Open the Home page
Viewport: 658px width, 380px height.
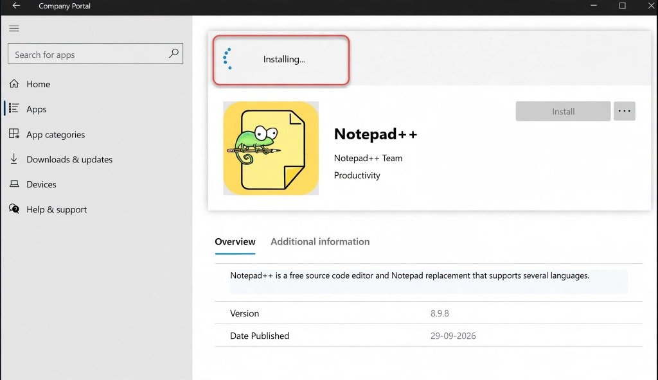click(x=38, y=84)
